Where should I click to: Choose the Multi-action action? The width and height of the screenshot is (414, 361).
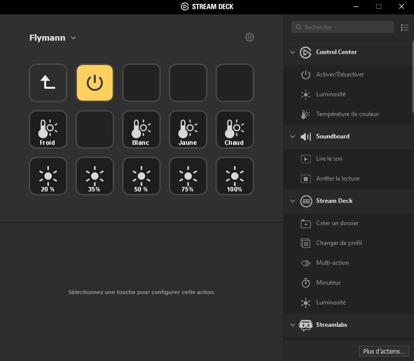click(x=347, y=263)
